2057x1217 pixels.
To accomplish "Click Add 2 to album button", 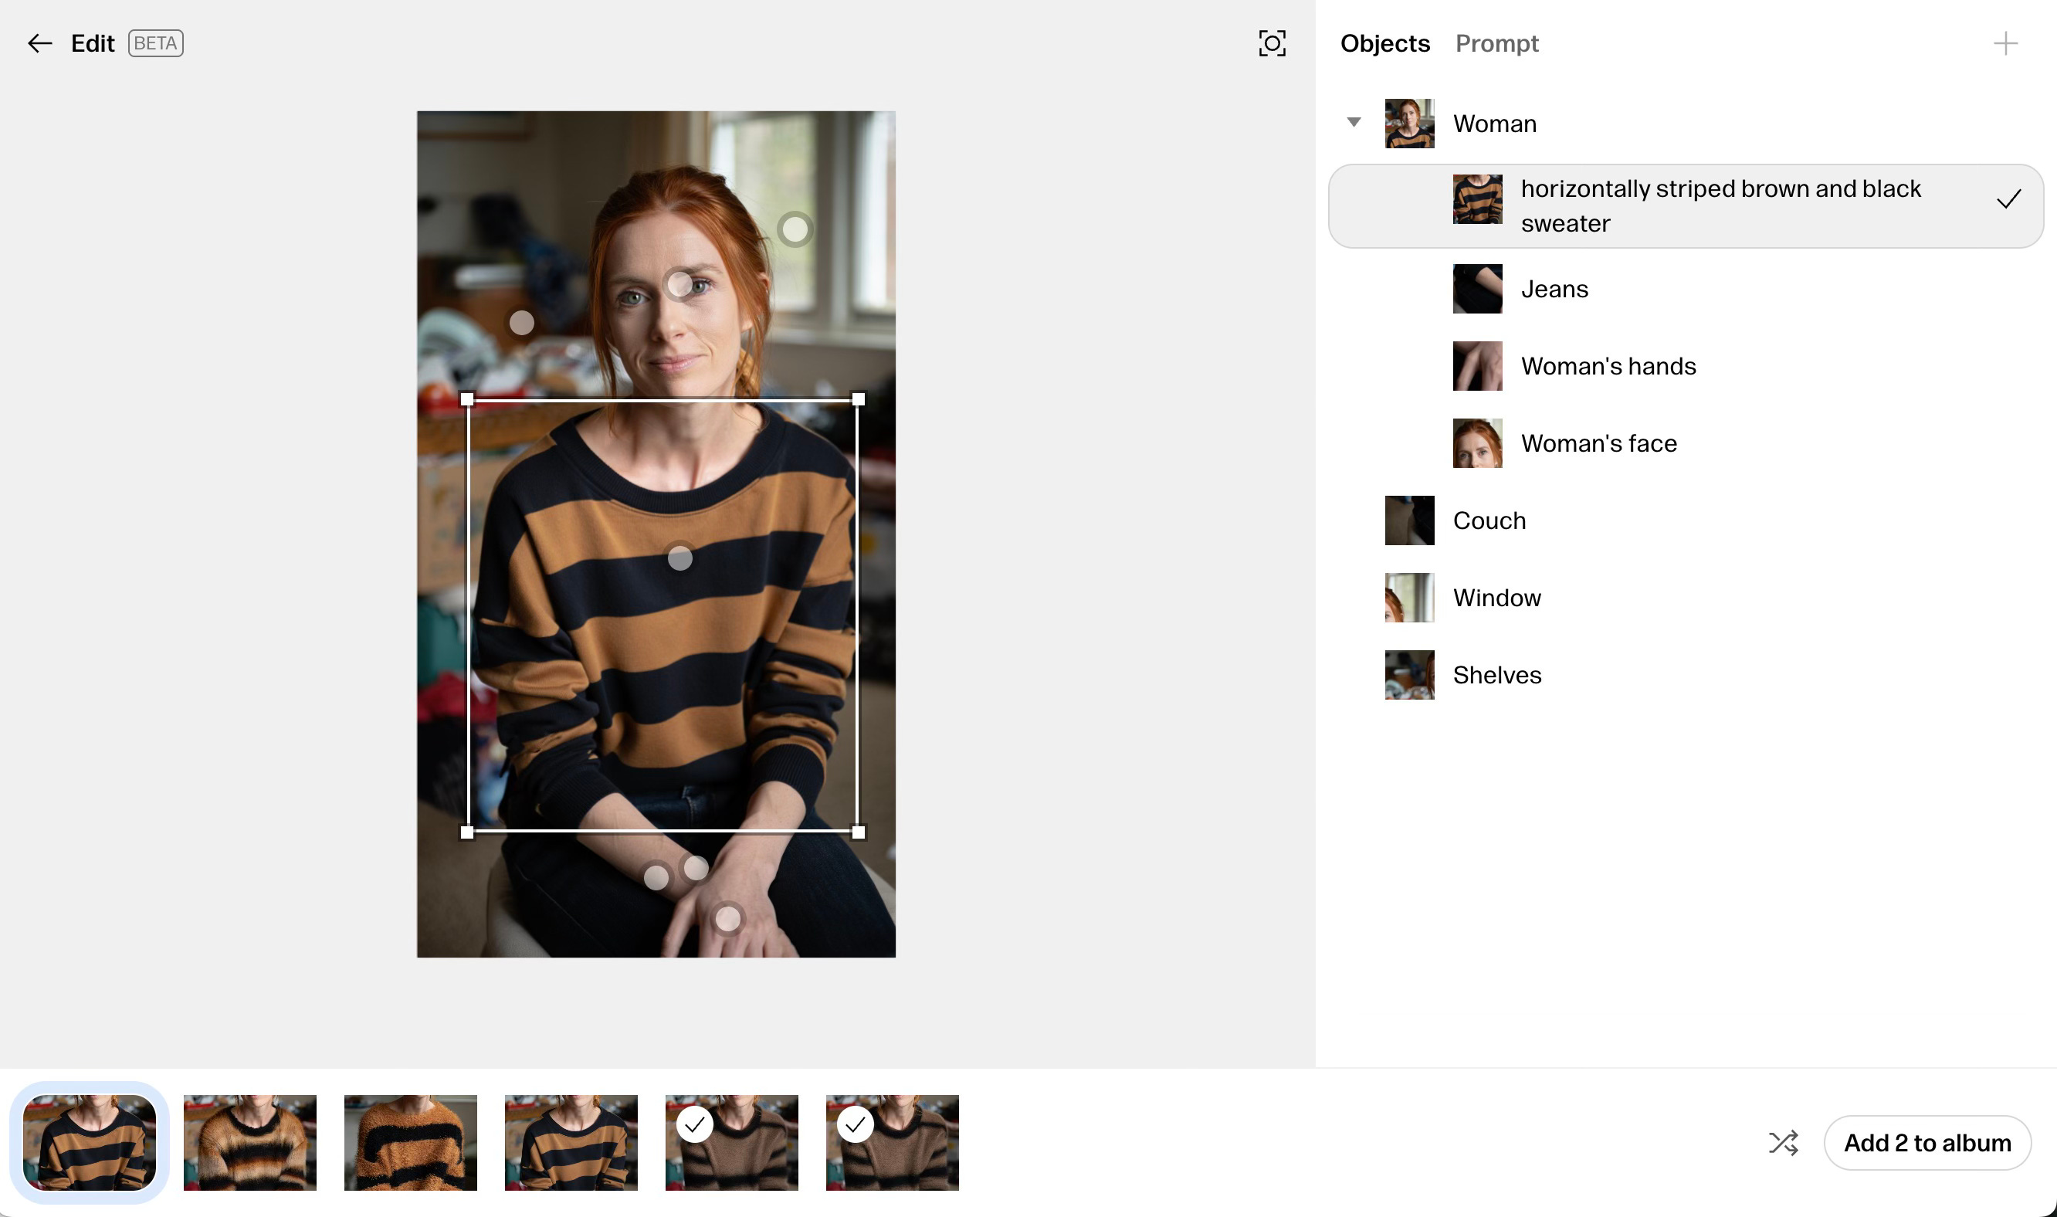I will pyautogui.click(x=1927, y=1142).
